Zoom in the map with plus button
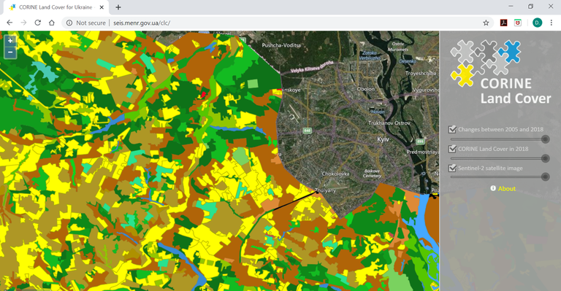The image size is (561, 291). coord(10,41)
